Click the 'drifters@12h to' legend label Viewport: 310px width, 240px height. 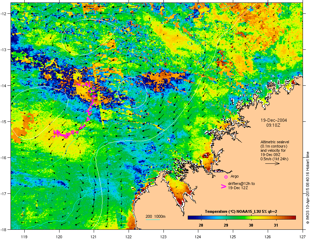241,184
